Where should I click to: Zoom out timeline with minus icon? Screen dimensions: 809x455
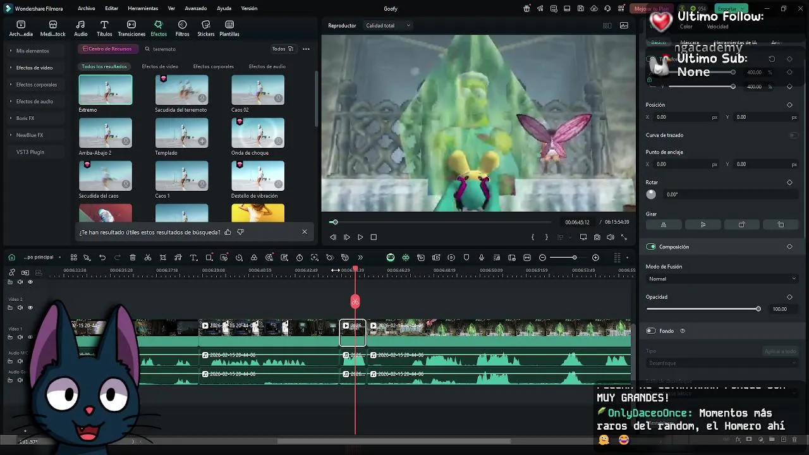click(542, 258)
